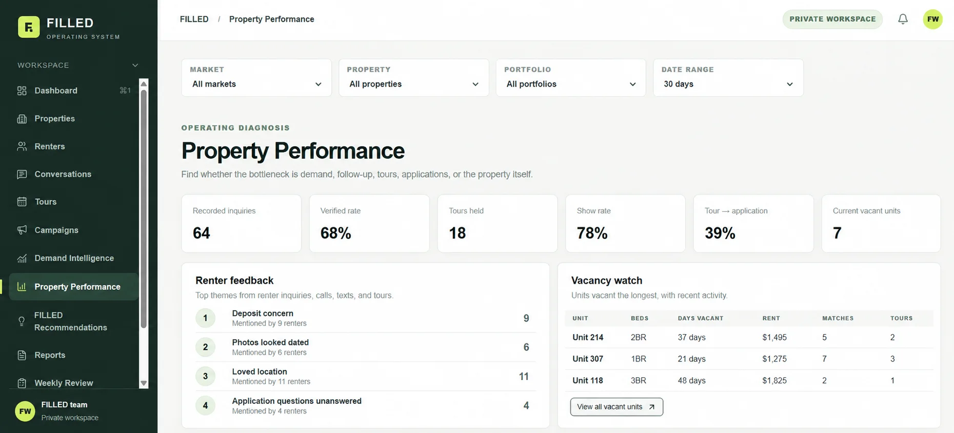This screenshot has height=433, width=954.
Task: Open the Portfolio filter dropdown
Action: (571, 78)
